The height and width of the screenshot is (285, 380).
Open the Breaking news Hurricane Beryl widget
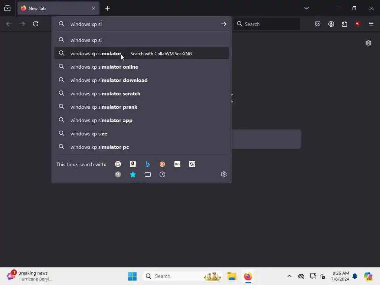coord(30,276)
